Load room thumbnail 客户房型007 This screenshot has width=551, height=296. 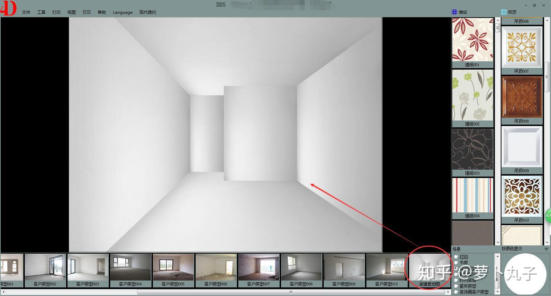tap(259, 267)
